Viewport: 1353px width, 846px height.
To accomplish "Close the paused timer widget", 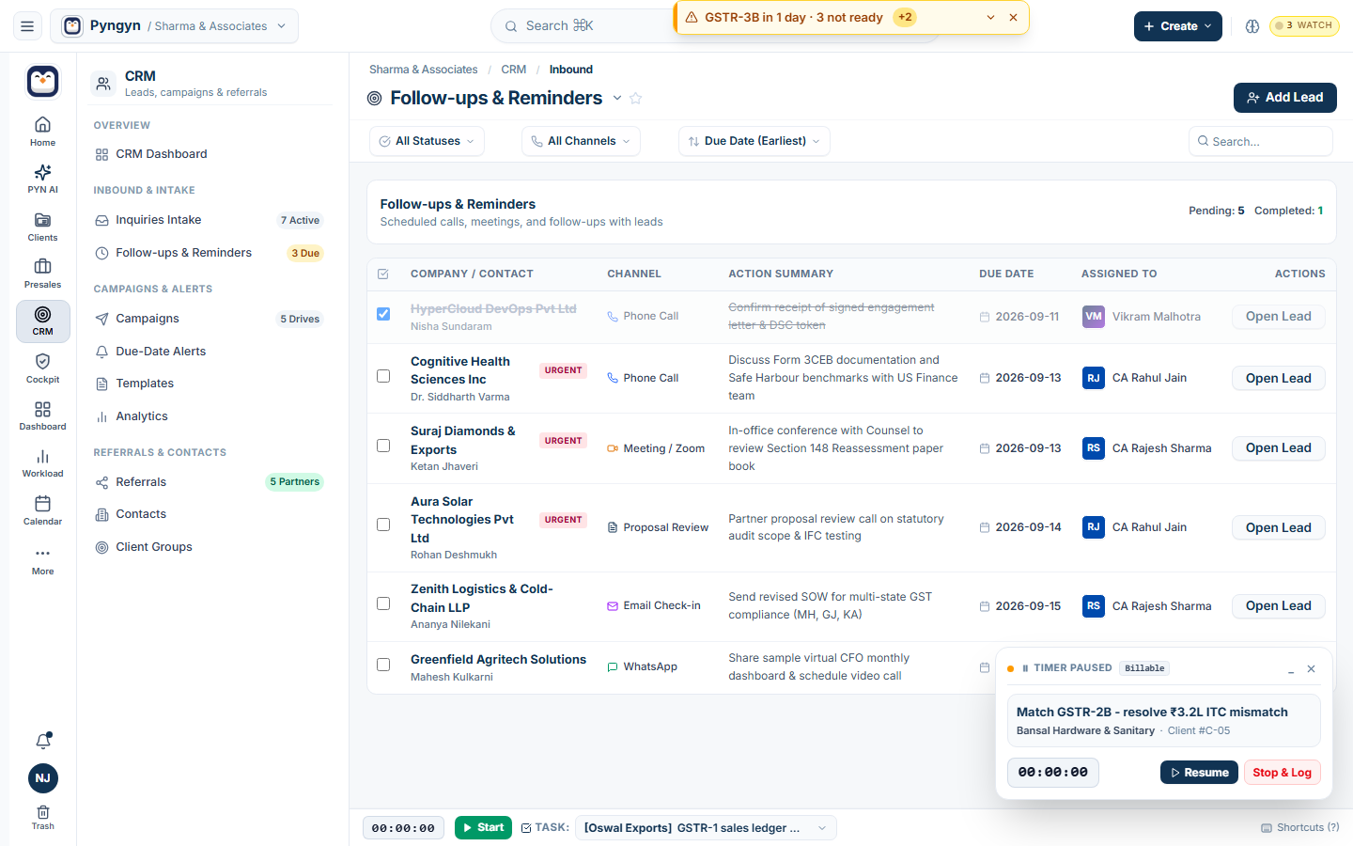I will pos(1312,669).
